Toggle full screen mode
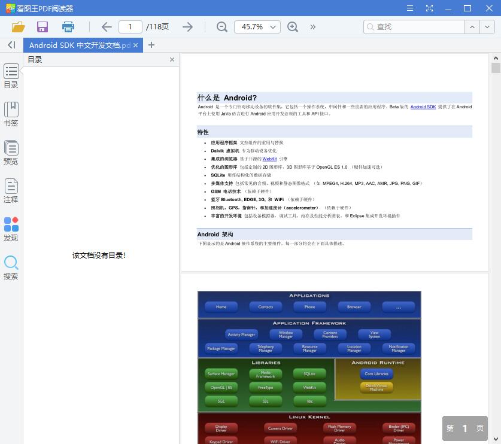The width and height of the screenshot is (501, 444). tap(430, 8)
